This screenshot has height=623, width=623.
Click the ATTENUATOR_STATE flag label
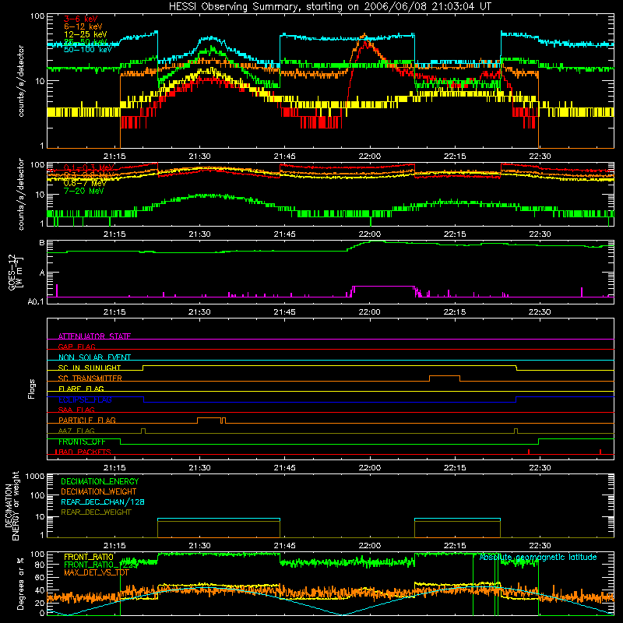click(94, 336)
